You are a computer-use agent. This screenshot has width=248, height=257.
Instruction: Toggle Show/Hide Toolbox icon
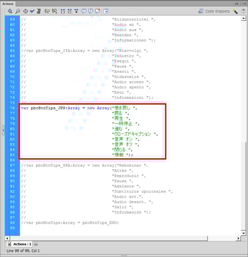point(106,11)
